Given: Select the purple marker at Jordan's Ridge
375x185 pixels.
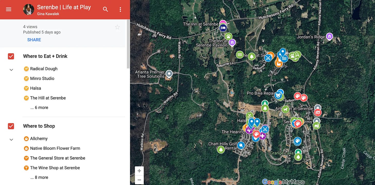Looking at the screenshot, I should pyautogui.click(x=329, y=36).
